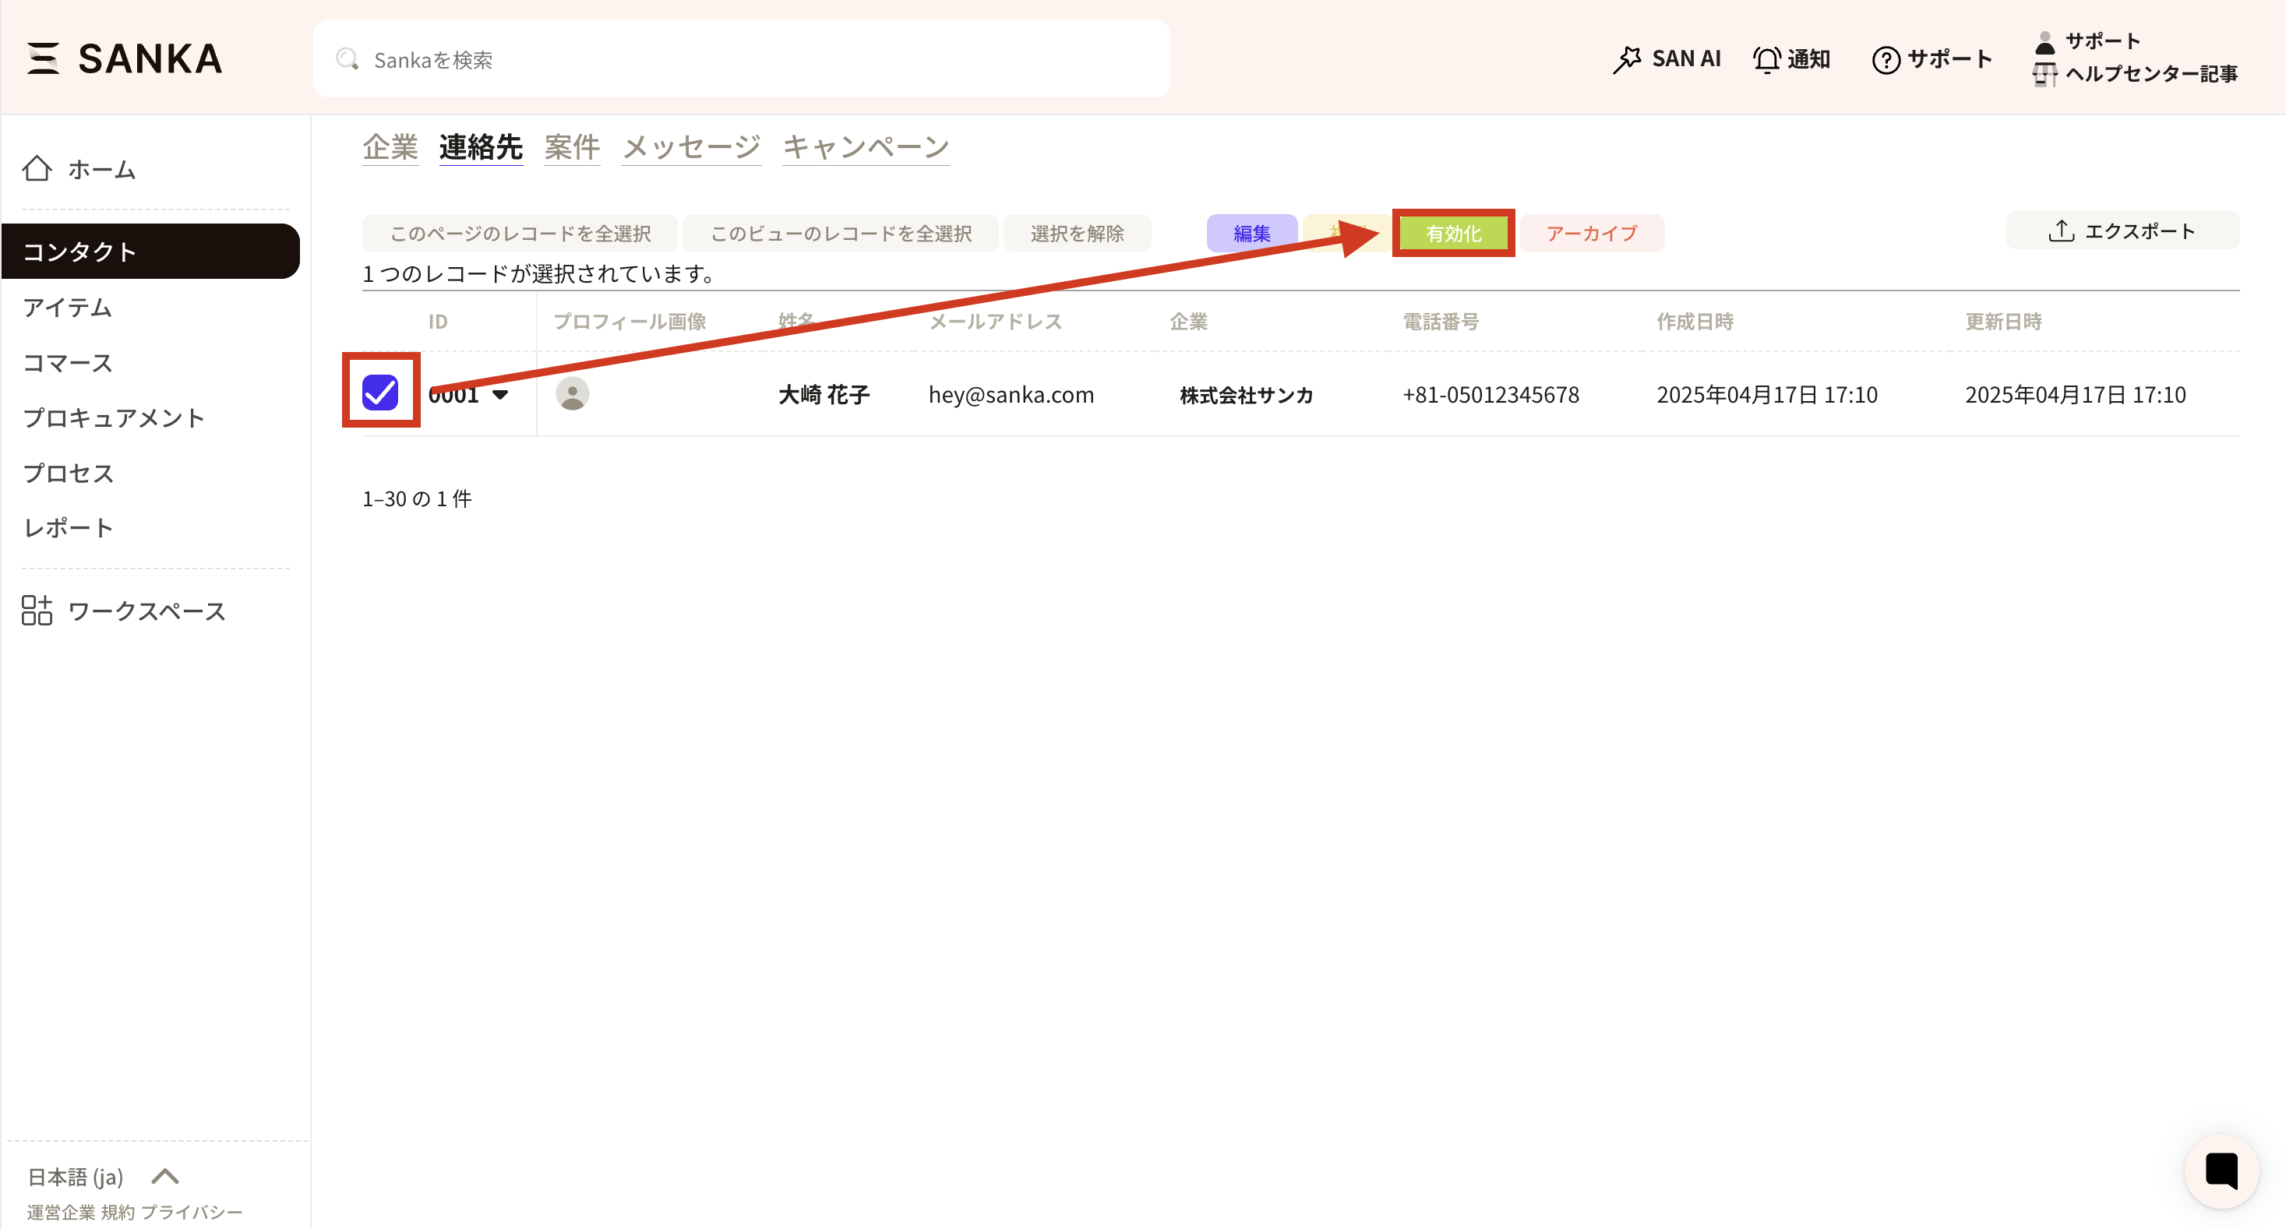
Task: Expand the dropdown arrow next to ID 0001
Action: click(x=500, y=395)
